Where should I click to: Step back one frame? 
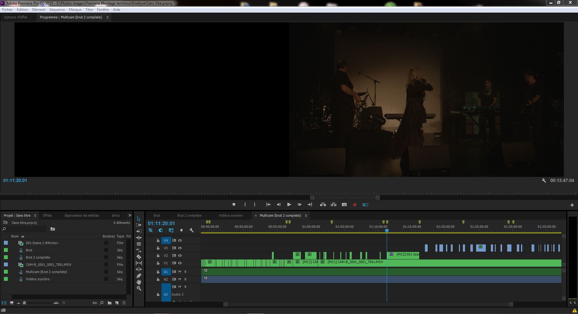click(x=279, y=205)
